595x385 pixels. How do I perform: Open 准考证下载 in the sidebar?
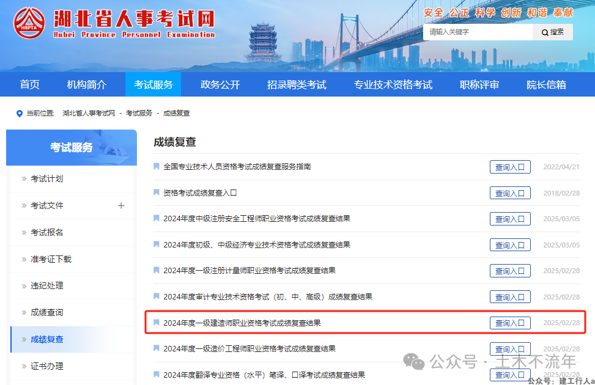(51, 259)
